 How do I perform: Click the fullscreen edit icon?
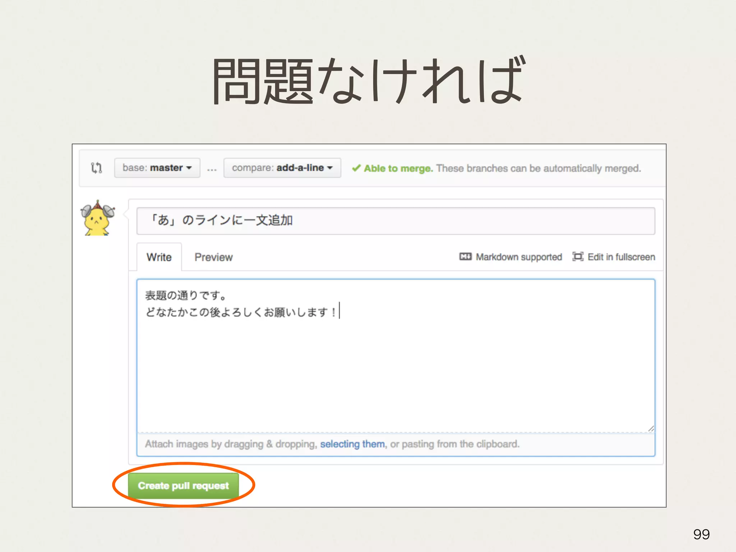click(x=578, y=257)
